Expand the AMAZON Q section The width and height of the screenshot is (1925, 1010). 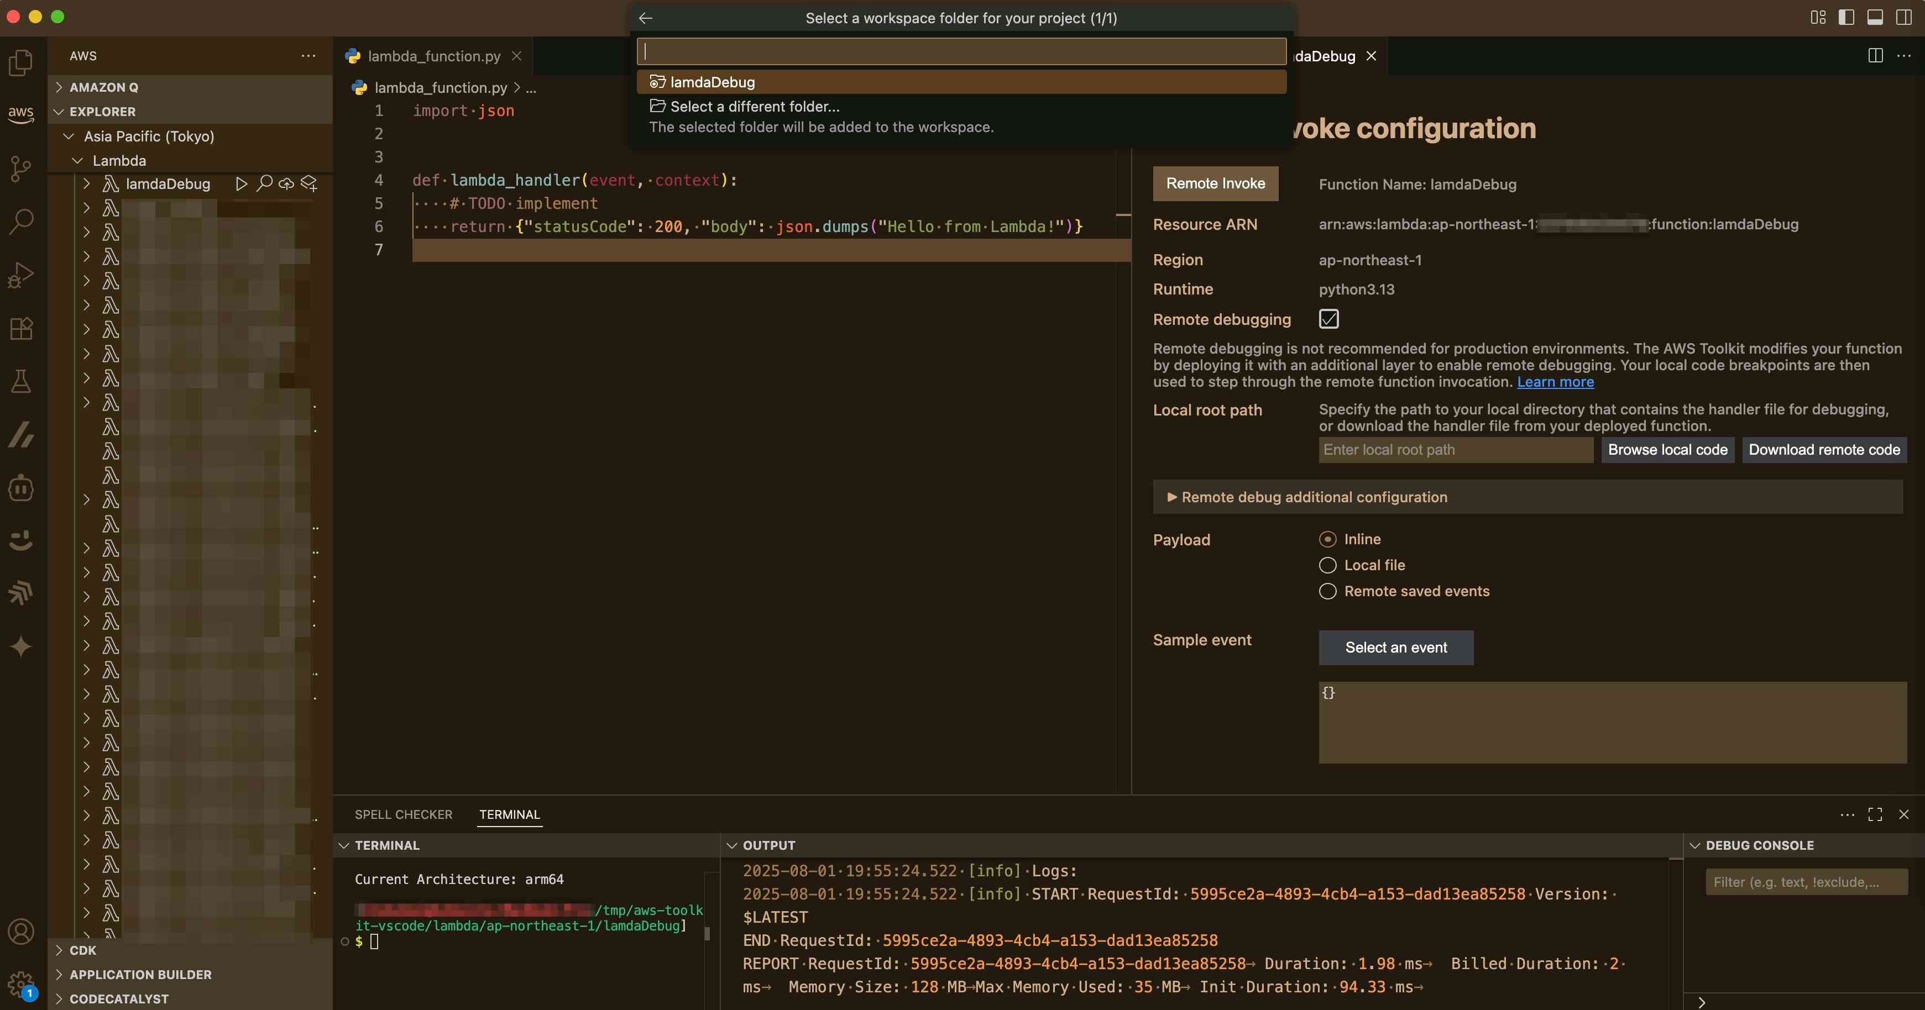point(103,87)
